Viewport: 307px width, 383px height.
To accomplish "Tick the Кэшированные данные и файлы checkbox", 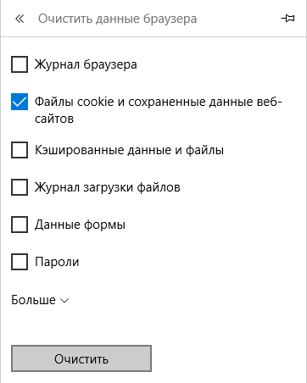I will tap(20, 150).
